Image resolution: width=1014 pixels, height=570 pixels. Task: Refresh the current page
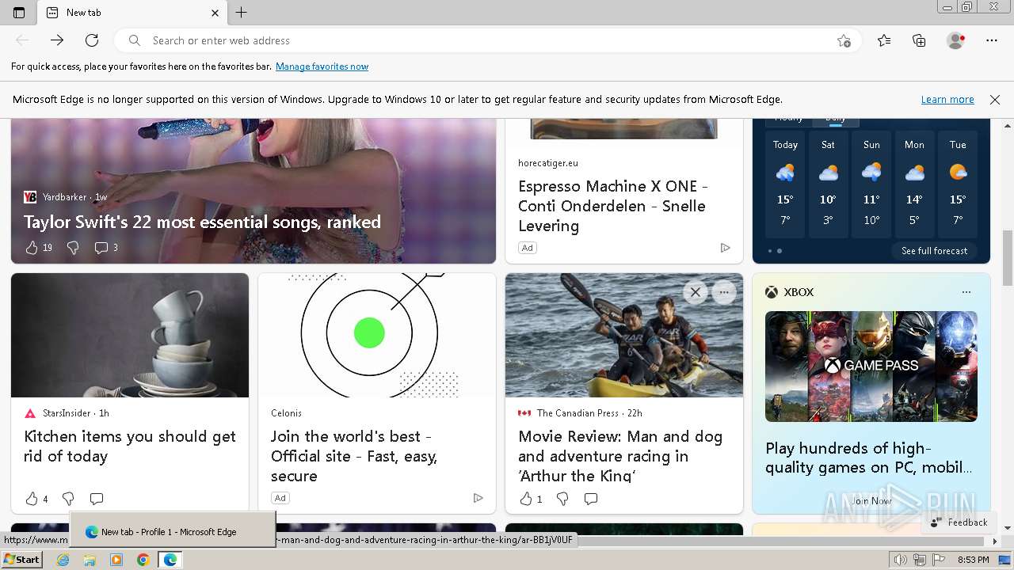[x=92, y=40]
